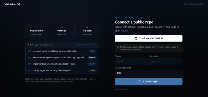
Task: Click the AGENT badge on issue #41
Action: coord(92,51)
